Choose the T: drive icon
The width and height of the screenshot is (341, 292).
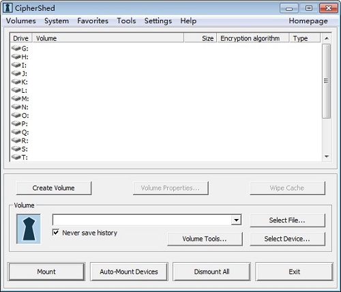pyautogui.click(x=16, y=157)
